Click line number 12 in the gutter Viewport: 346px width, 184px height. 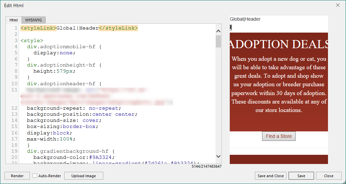(14, 108)
